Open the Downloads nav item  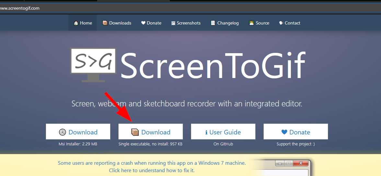(x=117, y=23)
